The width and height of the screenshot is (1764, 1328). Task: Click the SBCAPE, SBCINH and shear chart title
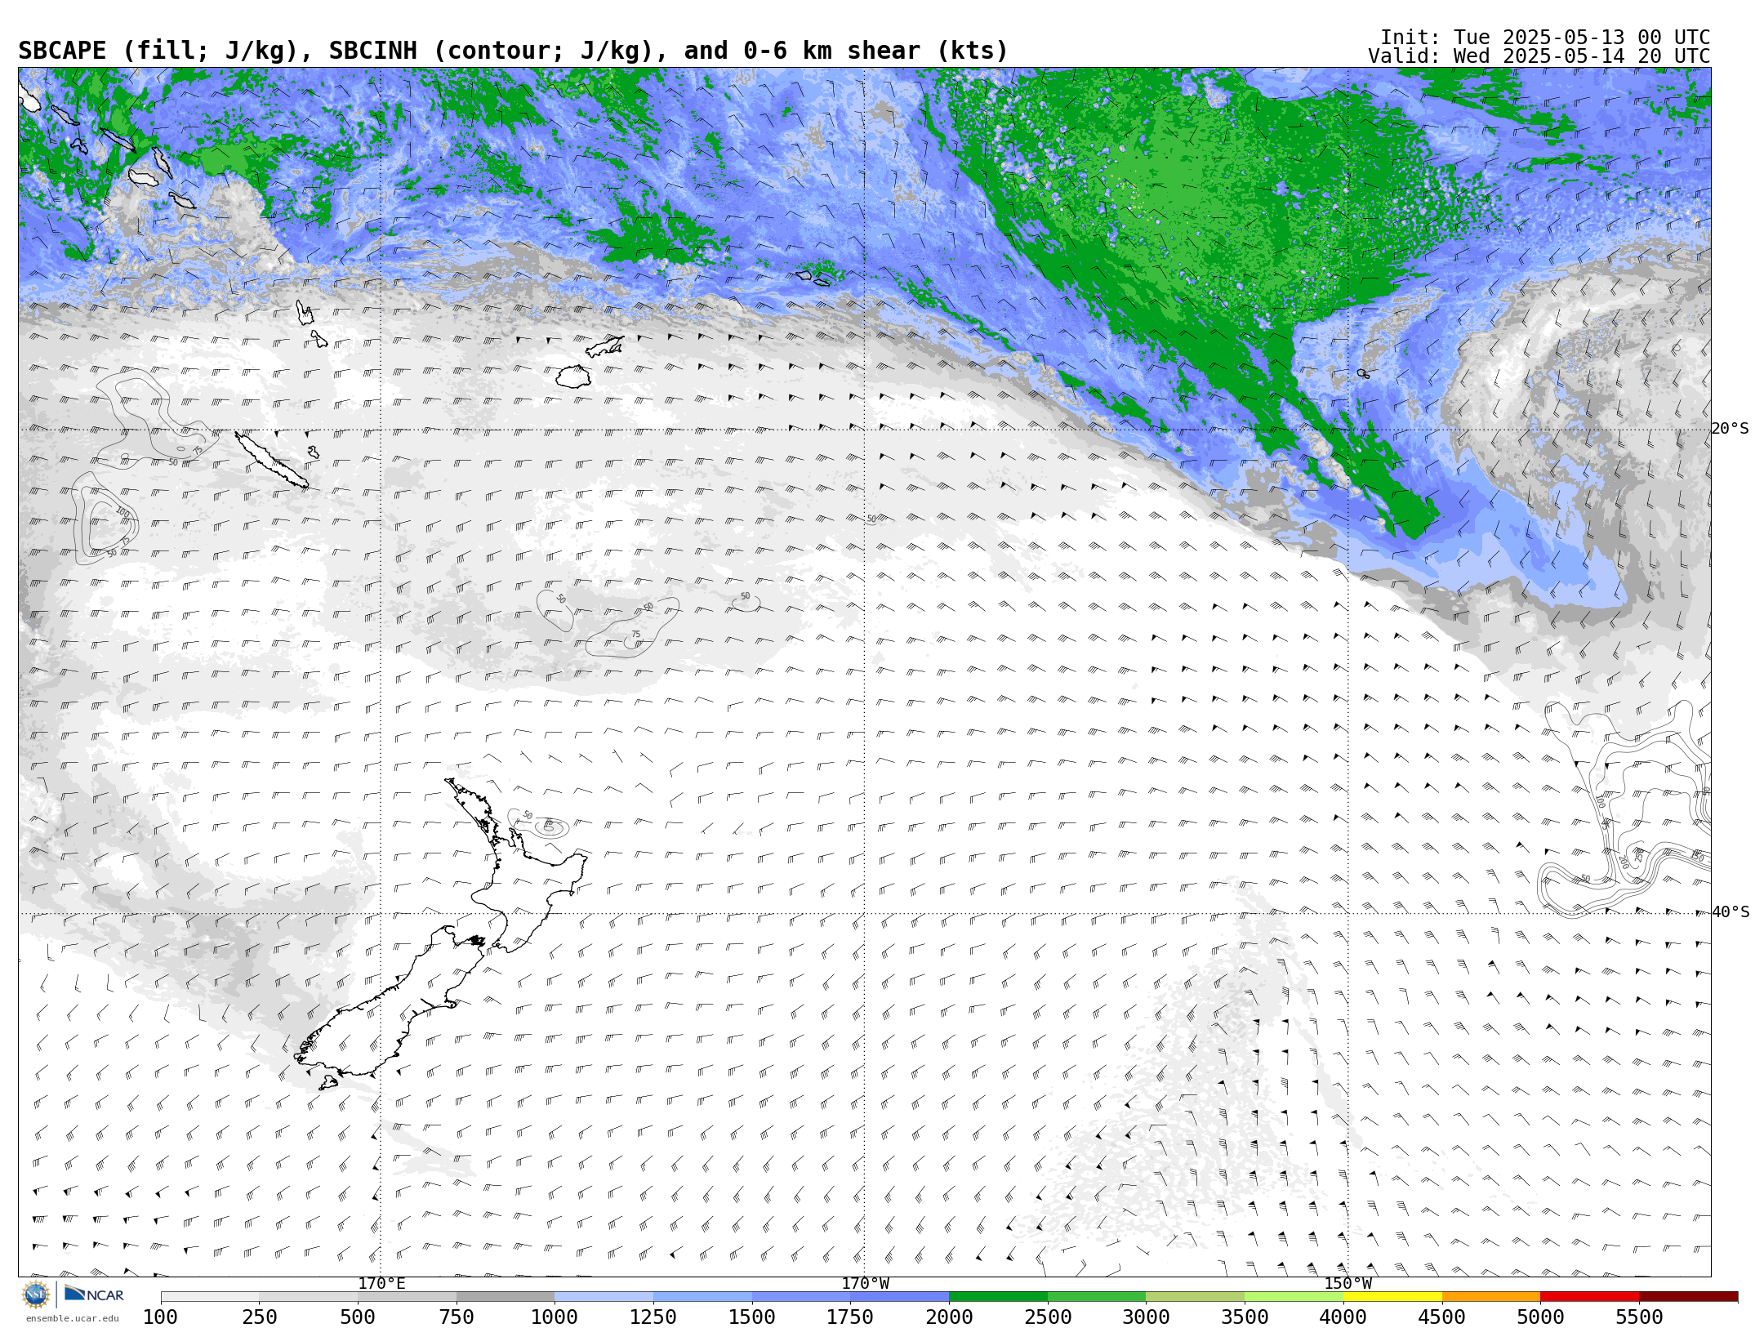pyautogui.click(x=513, y=51)
